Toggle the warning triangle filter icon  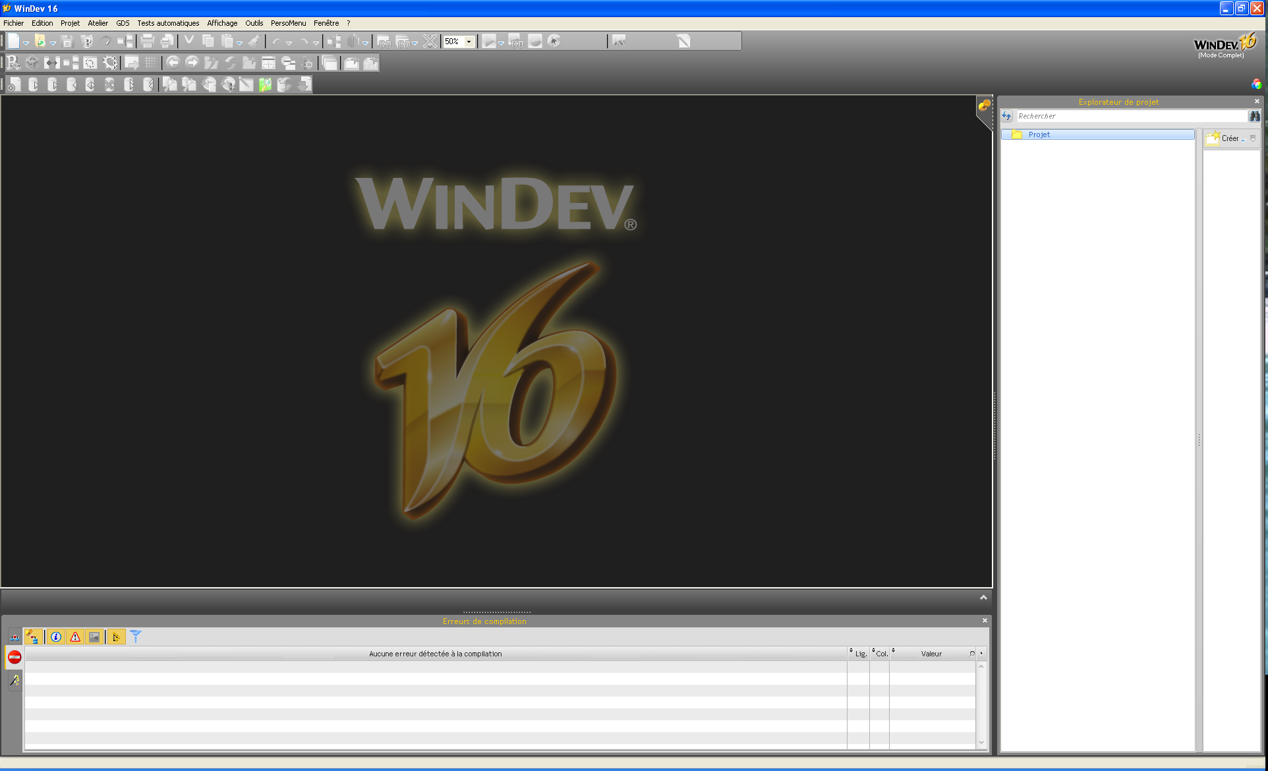pyautogui.click(x=75, y=637)
